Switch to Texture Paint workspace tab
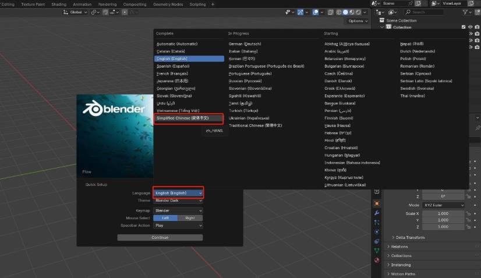Screen dimensions: 481x278 (33, 4)
